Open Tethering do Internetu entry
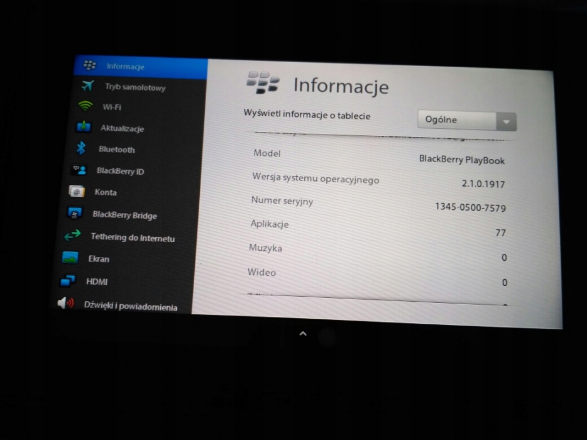The image size is (587, 440). (133, 238)
